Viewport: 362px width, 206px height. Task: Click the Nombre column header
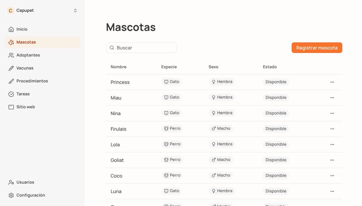(x=119, y=67)
